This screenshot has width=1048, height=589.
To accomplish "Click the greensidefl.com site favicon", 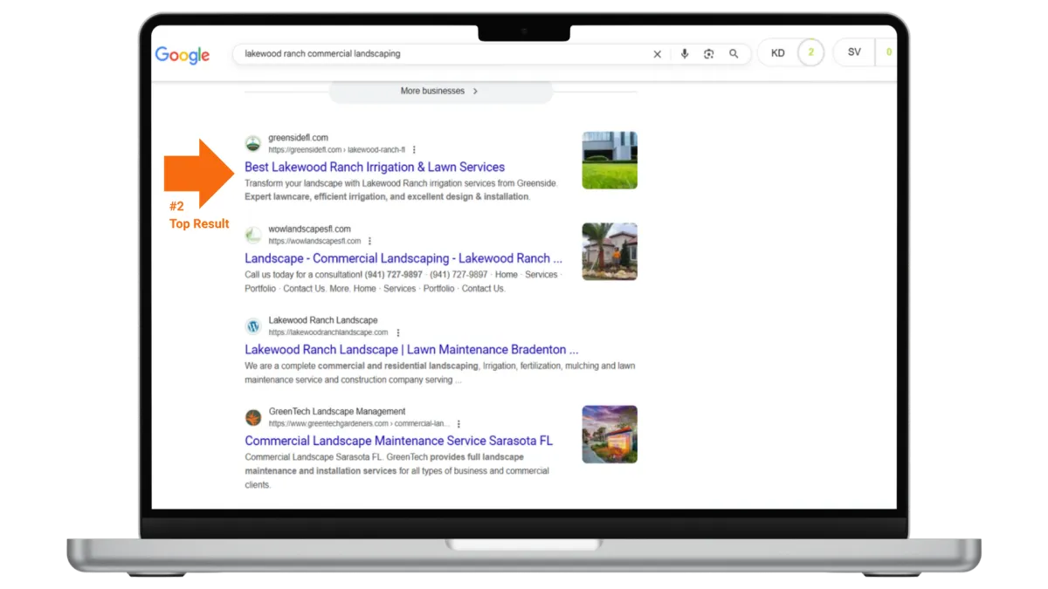I will [253, 143].
